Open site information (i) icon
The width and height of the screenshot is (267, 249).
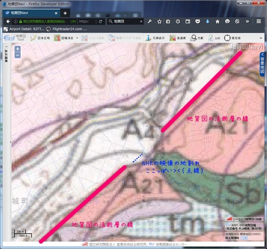coord(15,21)
